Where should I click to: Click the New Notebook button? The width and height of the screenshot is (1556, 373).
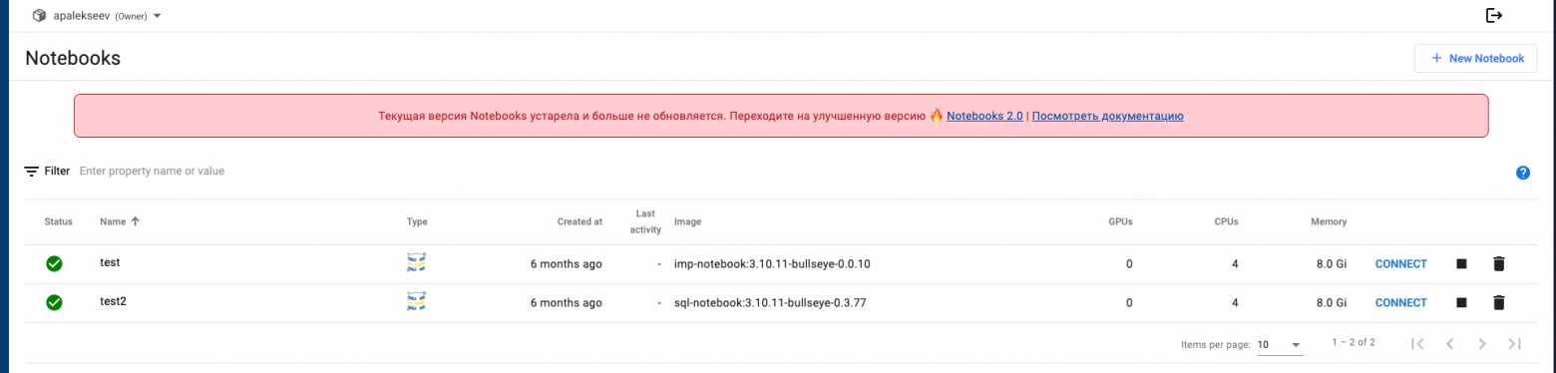(x=1475, y=59)
